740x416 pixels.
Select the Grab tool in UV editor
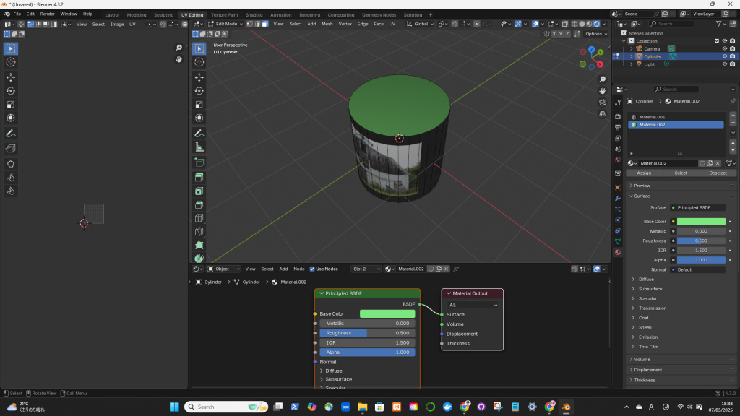coord(11,163)
